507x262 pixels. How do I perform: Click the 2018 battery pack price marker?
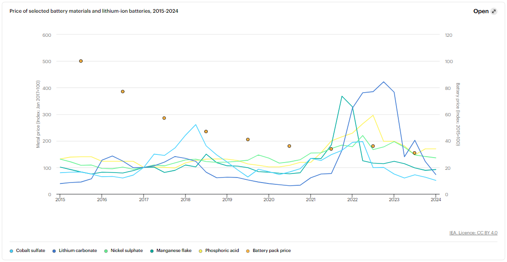206,132
